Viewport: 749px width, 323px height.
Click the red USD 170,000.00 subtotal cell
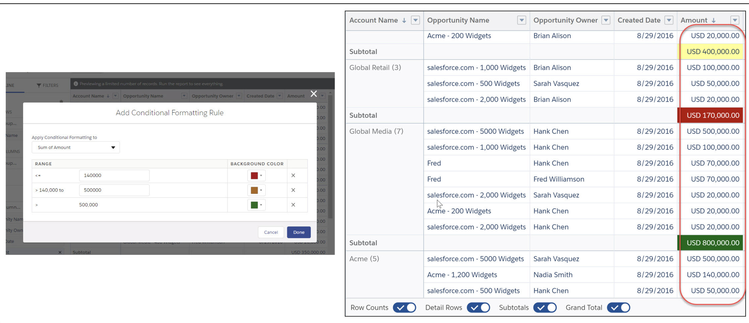[710, 115]
